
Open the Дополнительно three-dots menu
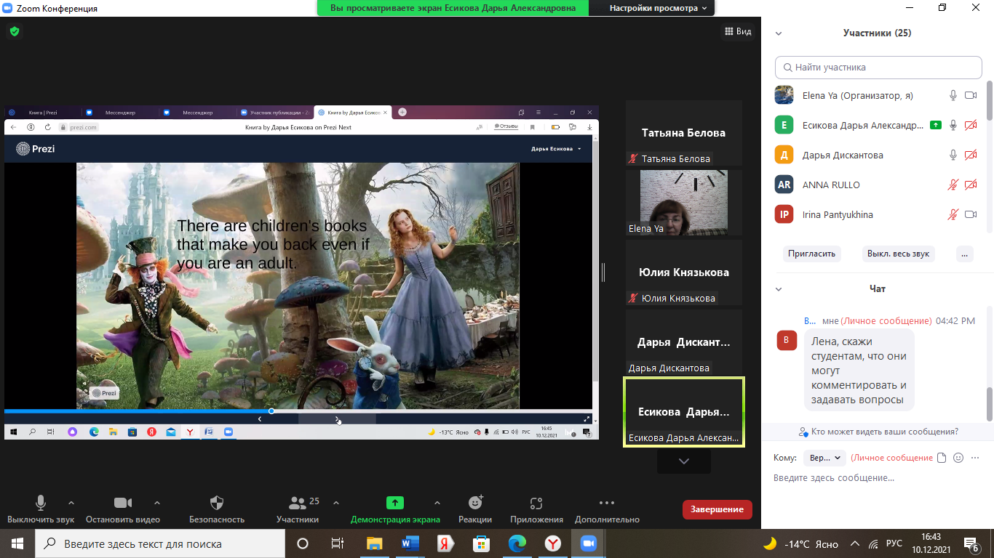(607, 502)
